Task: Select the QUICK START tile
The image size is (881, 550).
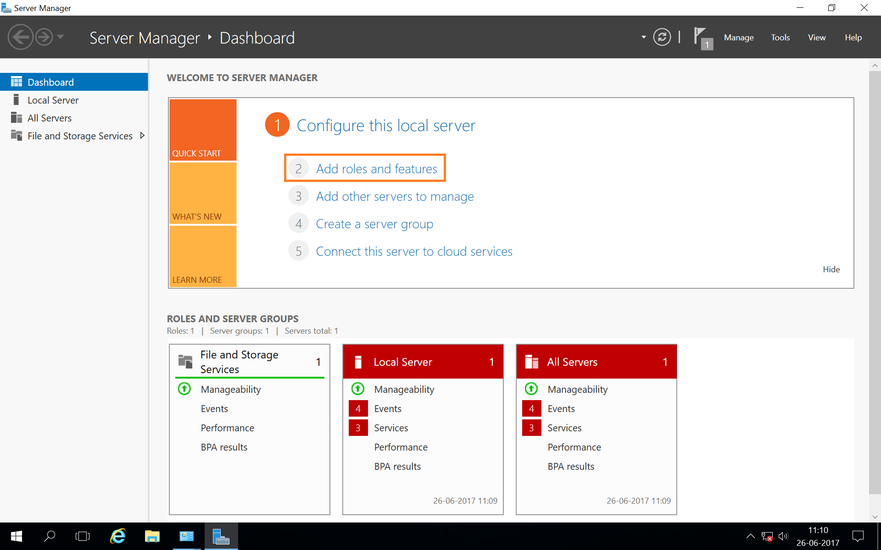Action: tap(203, 130)
